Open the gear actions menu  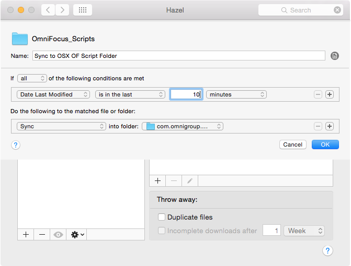[77, 235]
